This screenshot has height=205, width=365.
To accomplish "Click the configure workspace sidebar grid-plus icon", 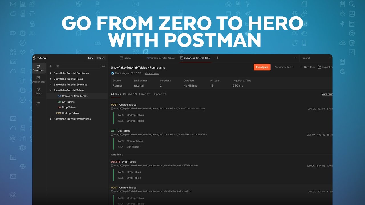I will coord(38,104).
